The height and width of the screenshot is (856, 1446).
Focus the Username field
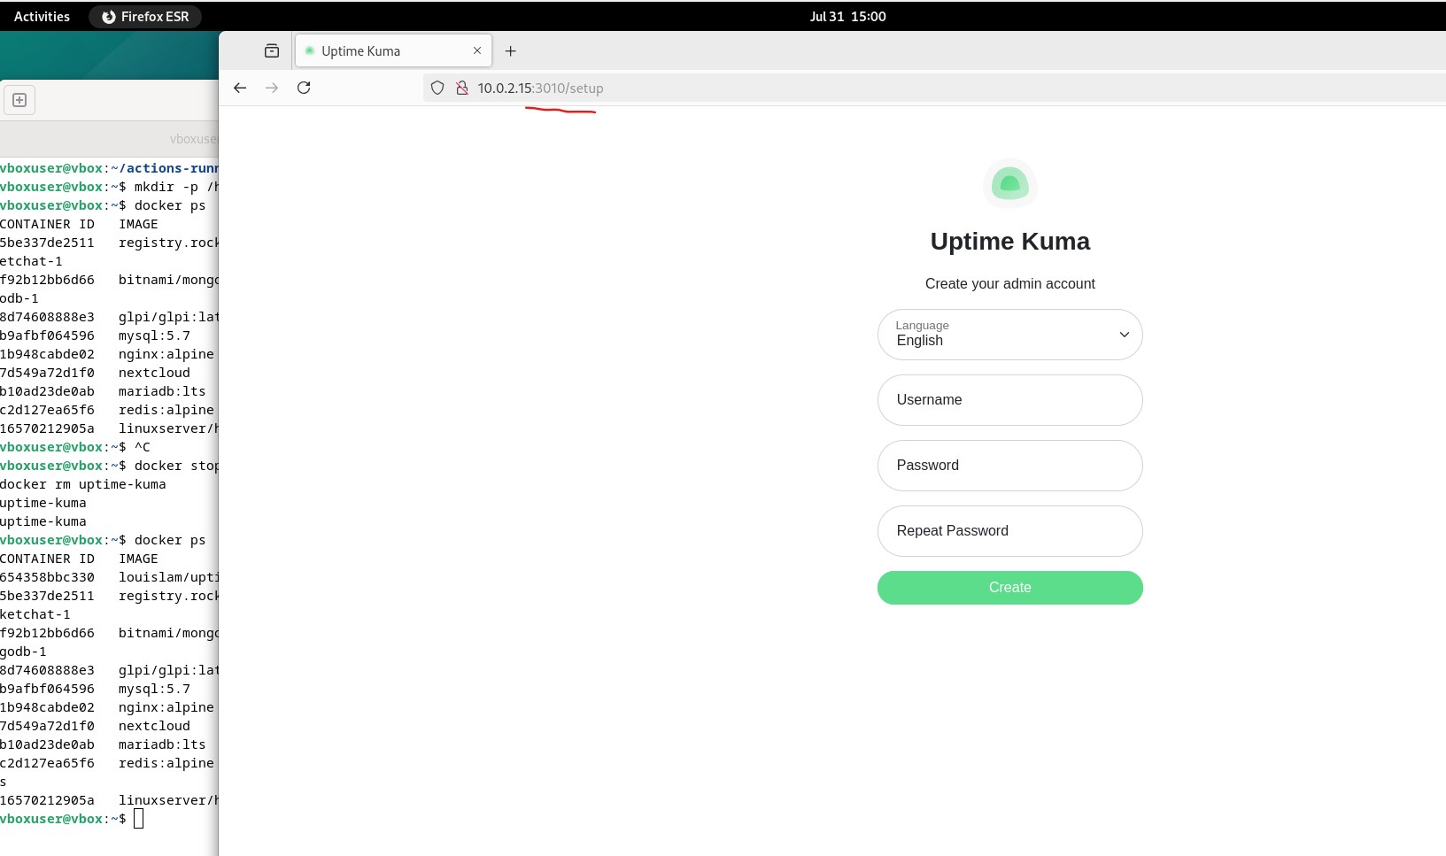pyautogui.click(x=1009, y=400)
